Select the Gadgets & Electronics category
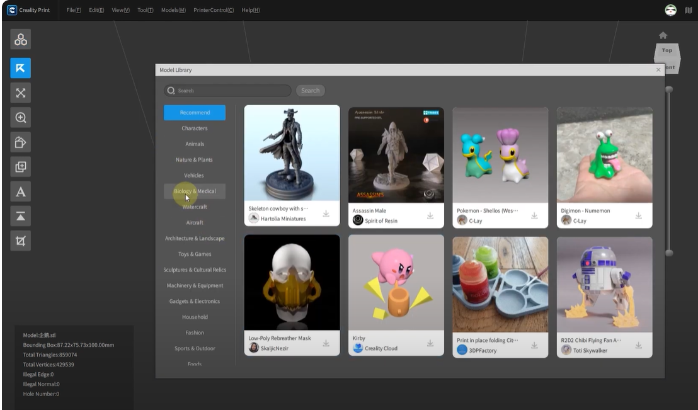The width and height of the screenshot is (698, 410). 195,302
